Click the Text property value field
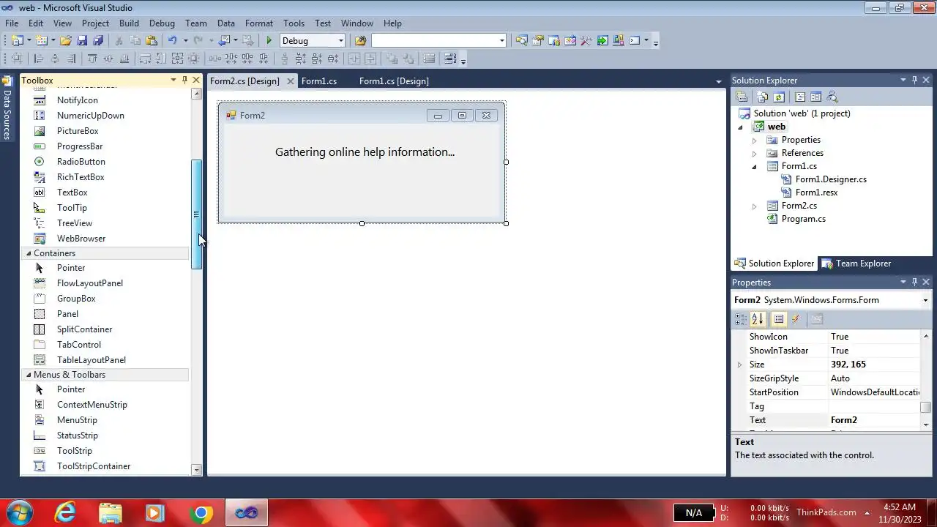This screenshot has width=937, height=527. [874, 420]
